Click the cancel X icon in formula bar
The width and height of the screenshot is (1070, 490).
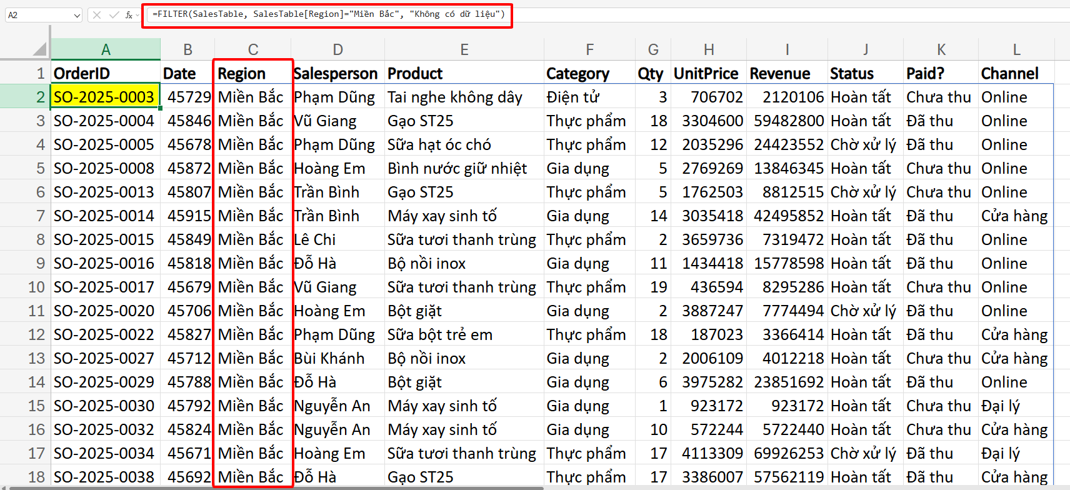click(x=96, y=15)
